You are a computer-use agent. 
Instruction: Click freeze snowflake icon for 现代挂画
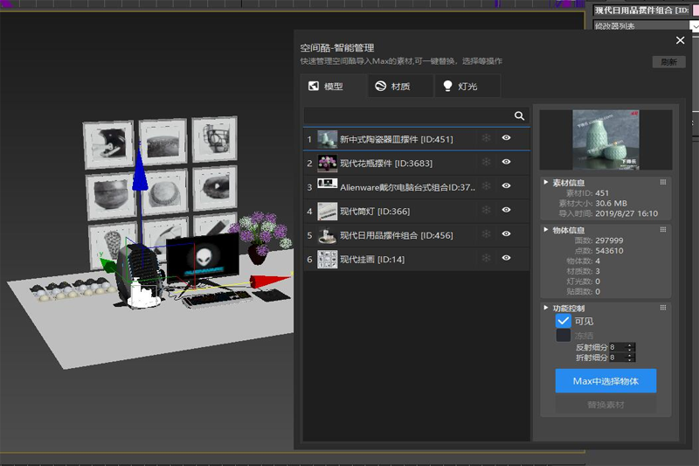click(487, 259)
